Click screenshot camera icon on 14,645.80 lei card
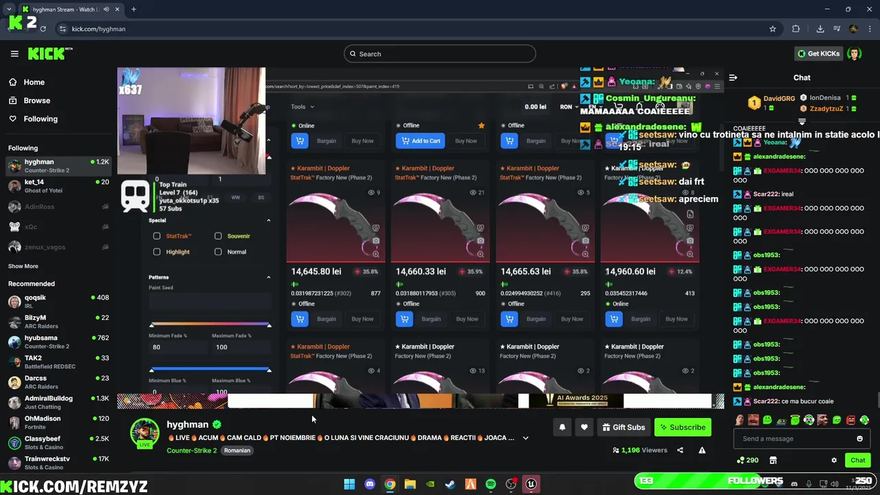The height and width of the screenshot is (495, 880). 376,241
